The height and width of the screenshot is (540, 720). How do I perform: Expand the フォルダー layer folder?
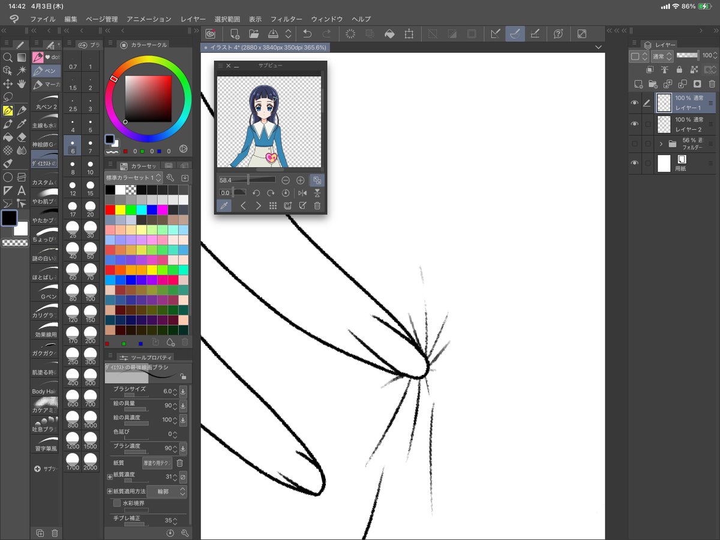(x=661, y=143)
